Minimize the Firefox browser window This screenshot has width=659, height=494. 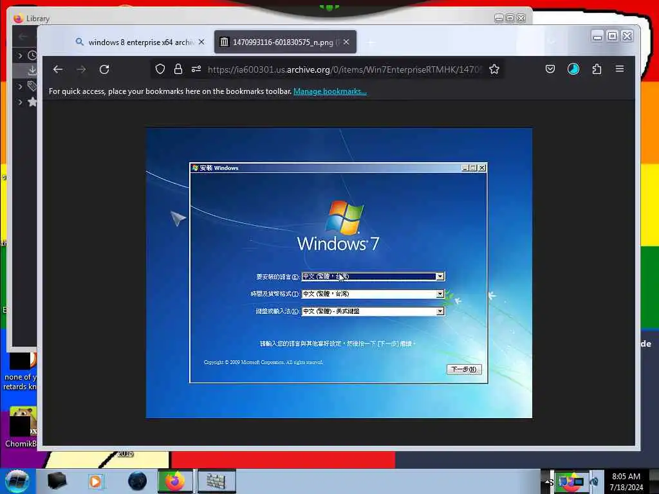pos(597,37)
